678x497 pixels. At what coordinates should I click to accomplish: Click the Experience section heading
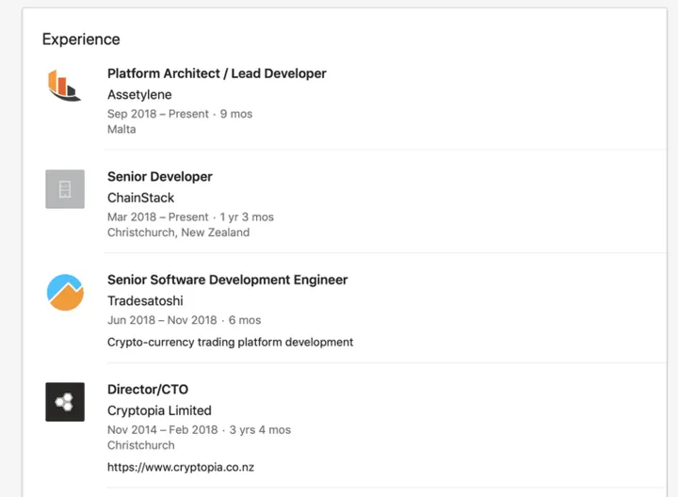81,40
